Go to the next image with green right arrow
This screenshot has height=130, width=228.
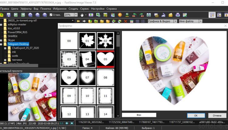[x=23, y=15]
